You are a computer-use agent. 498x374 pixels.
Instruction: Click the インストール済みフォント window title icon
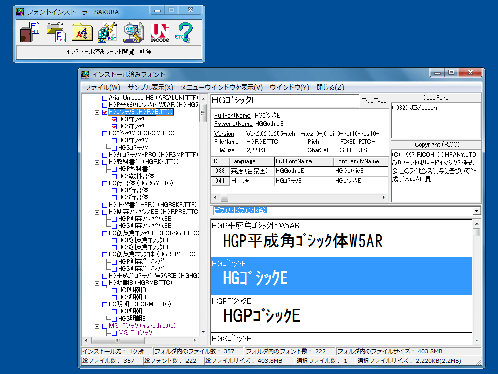pos(85,74)
